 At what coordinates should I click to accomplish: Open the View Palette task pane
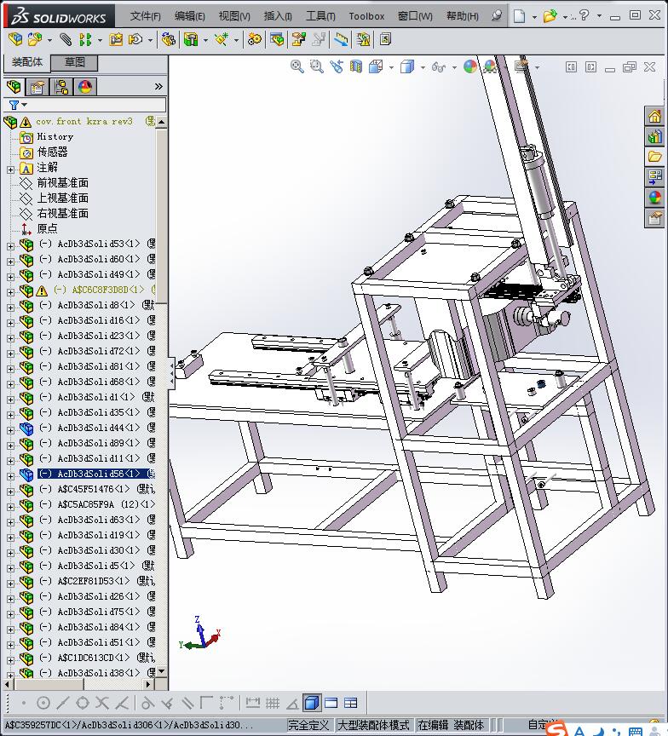pyautogui.click(x=655, y=177)
